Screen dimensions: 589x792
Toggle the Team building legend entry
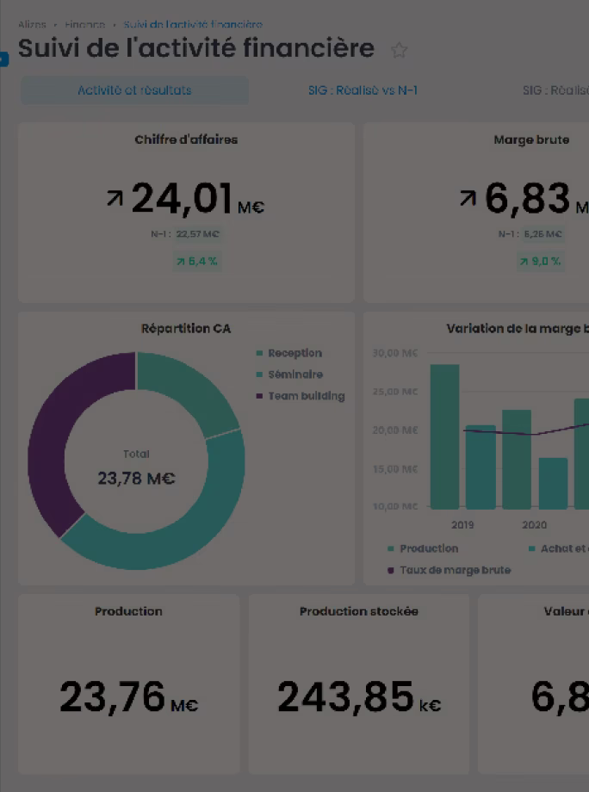(301, 396)
